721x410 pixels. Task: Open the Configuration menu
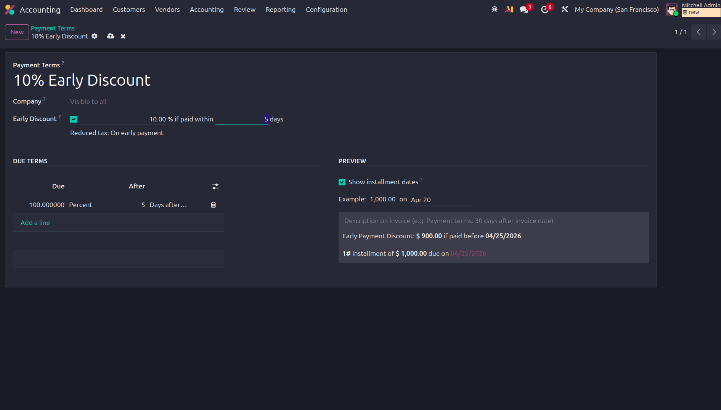tap(326, 9)
